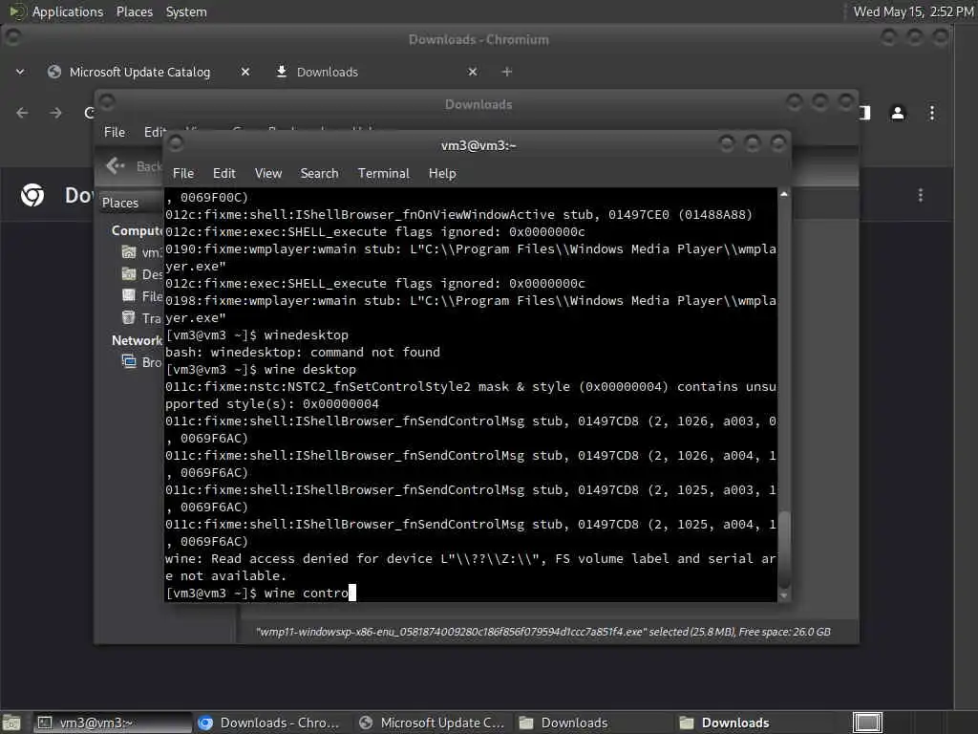Click 'bash: winedesktop: command not found' line
This screenshot has height=734, width=978.
click(303, 352)
